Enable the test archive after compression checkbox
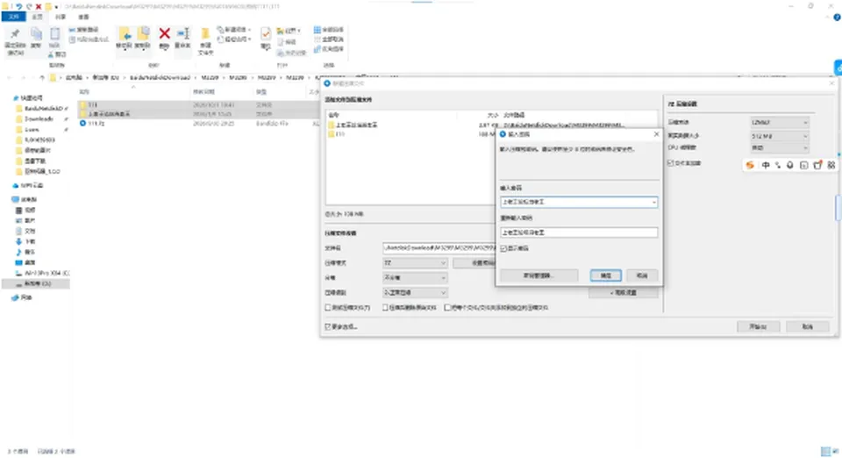 coord(327,308)
